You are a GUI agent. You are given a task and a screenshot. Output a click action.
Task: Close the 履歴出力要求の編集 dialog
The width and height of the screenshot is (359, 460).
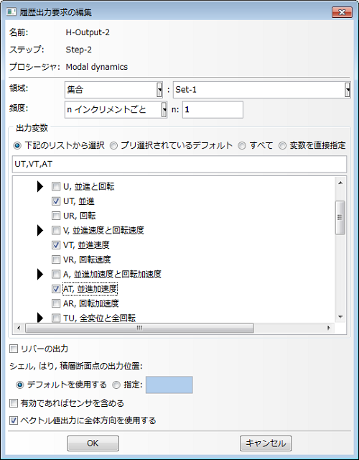pyautogui.click(x=342, y=12)
